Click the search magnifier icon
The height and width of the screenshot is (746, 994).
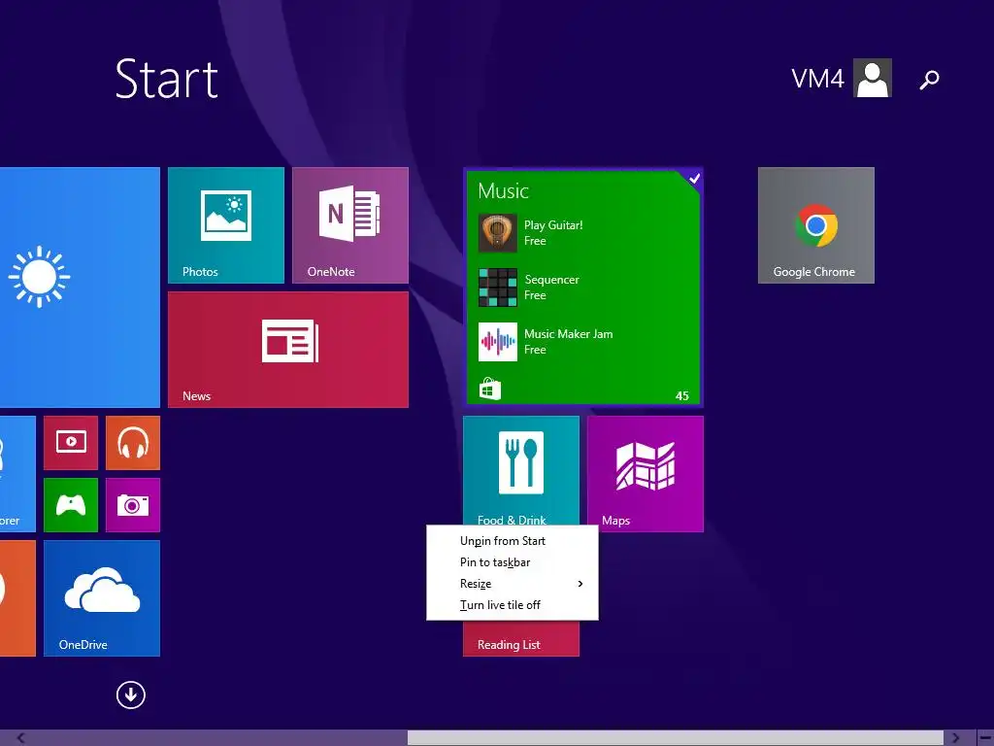tap(929, 80)
